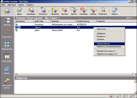This screenshot has height=98, width=137.
Task: Click the class icon above the sidebar
Action: coord(7,11)
